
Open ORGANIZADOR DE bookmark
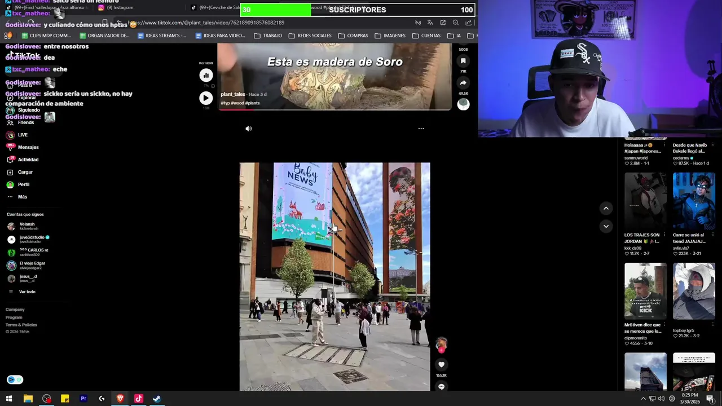coord(104,36)
